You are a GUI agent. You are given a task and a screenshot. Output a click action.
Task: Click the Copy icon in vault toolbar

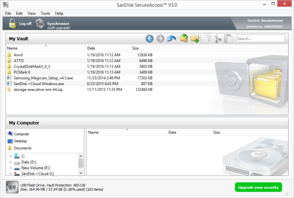point(206,38)
